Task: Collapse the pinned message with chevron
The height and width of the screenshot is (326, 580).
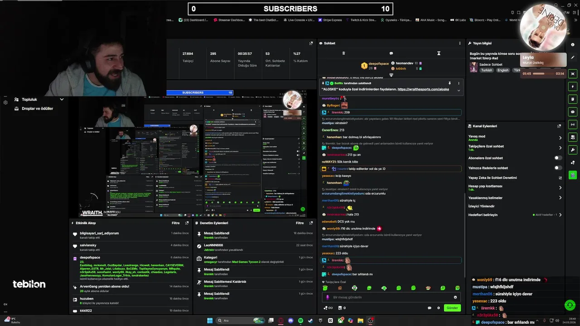Action: 459,90
